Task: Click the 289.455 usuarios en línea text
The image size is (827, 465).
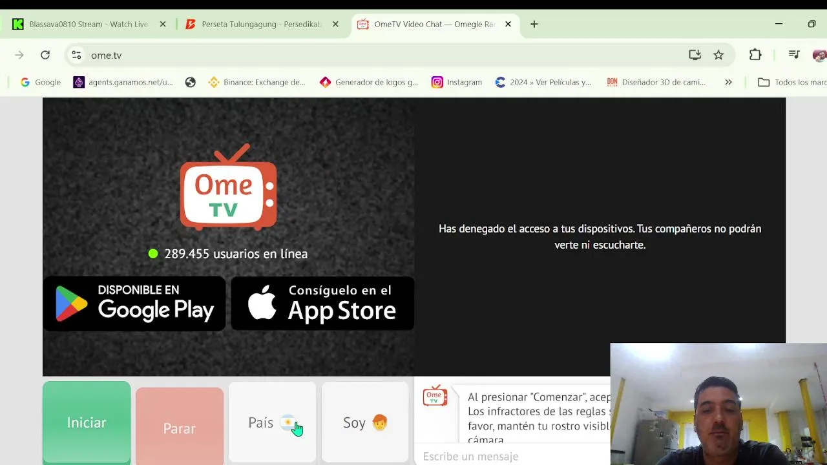Action: [236, 254]
